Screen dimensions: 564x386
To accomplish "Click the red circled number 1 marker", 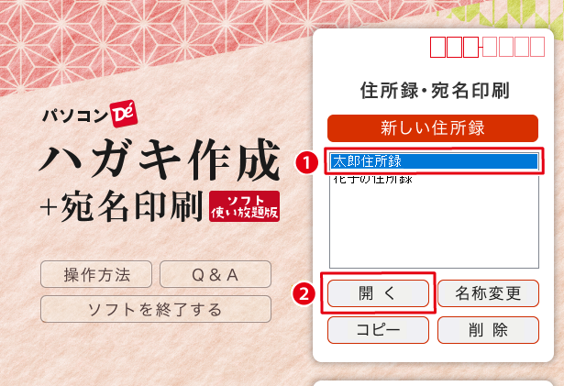I will pos(306,163).
